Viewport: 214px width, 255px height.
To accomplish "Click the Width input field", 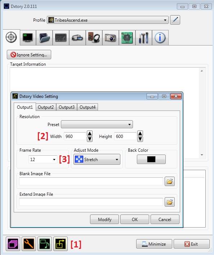I will (75, 136).
